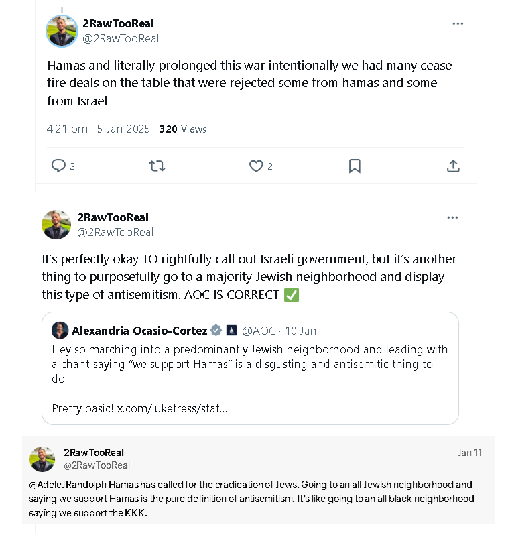Open the 2RawTooReal avatar in Jan 11 reply
The image size is (508, 533).
coord(42,459)
